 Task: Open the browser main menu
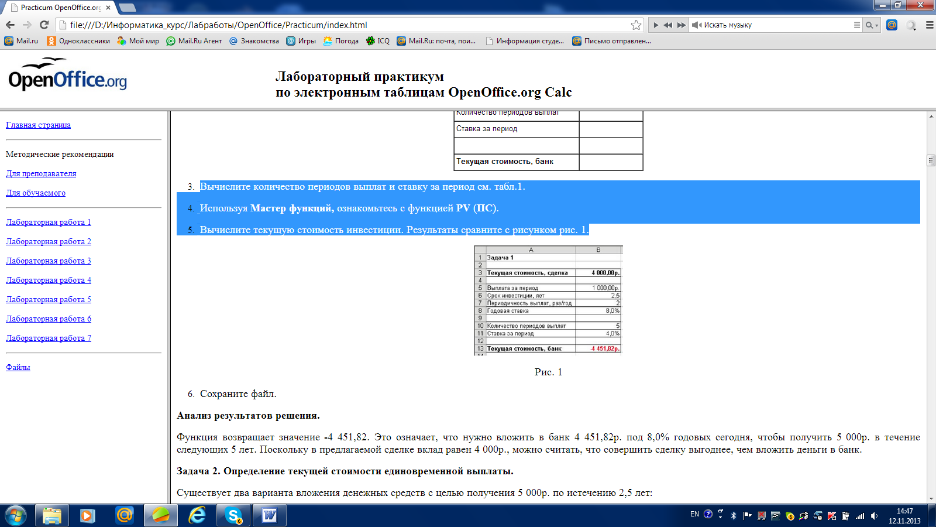coord(930,25)
